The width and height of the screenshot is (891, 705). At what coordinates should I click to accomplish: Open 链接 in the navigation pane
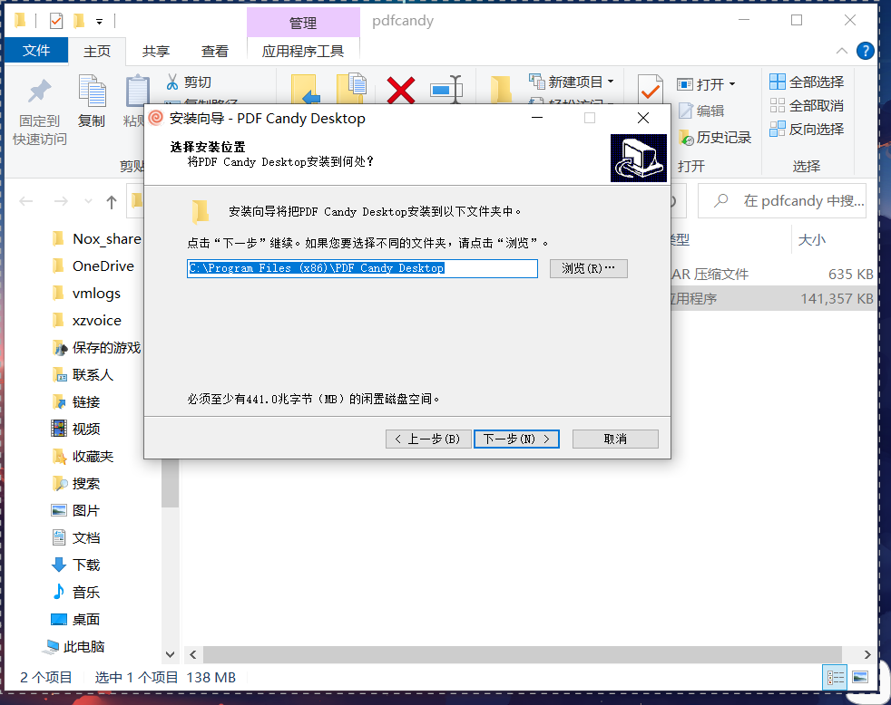tap(76, 402)
